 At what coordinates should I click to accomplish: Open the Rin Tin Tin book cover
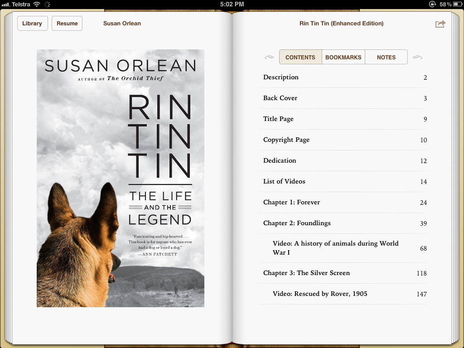click(121, 178)
